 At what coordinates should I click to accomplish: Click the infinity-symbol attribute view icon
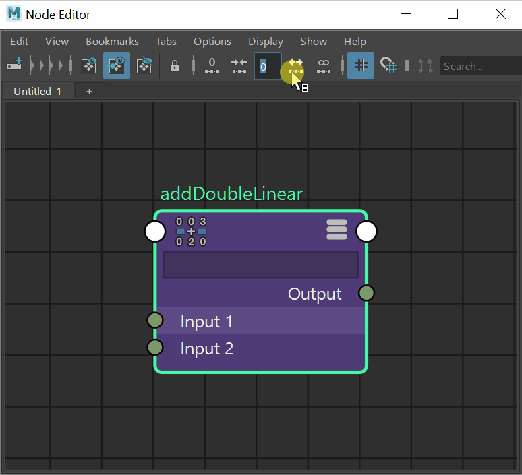(324, 66)
